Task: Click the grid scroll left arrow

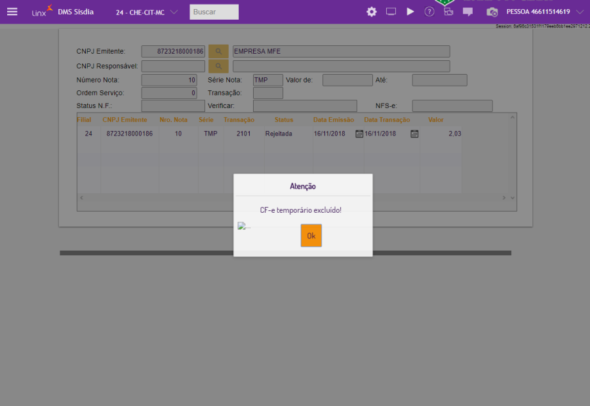Action: tap(82, 198)
